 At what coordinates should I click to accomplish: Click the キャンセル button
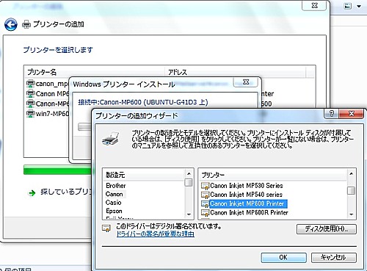click(x=333, y=257)
